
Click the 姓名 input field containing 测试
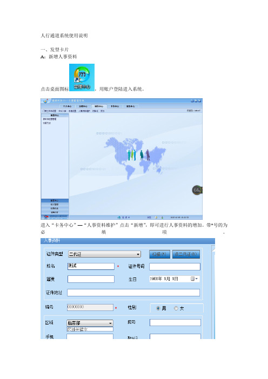pos(91,266)
